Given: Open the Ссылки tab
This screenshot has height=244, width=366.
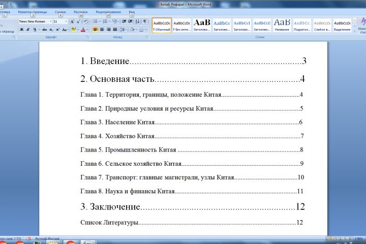Looking at the screenshot, I should pyautogui.click(x=60, y=12).
